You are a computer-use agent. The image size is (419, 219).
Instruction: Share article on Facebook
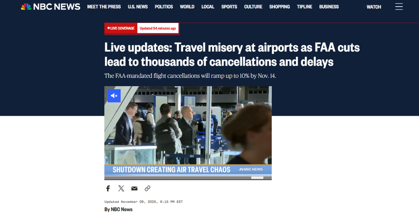tap(108, 188)
